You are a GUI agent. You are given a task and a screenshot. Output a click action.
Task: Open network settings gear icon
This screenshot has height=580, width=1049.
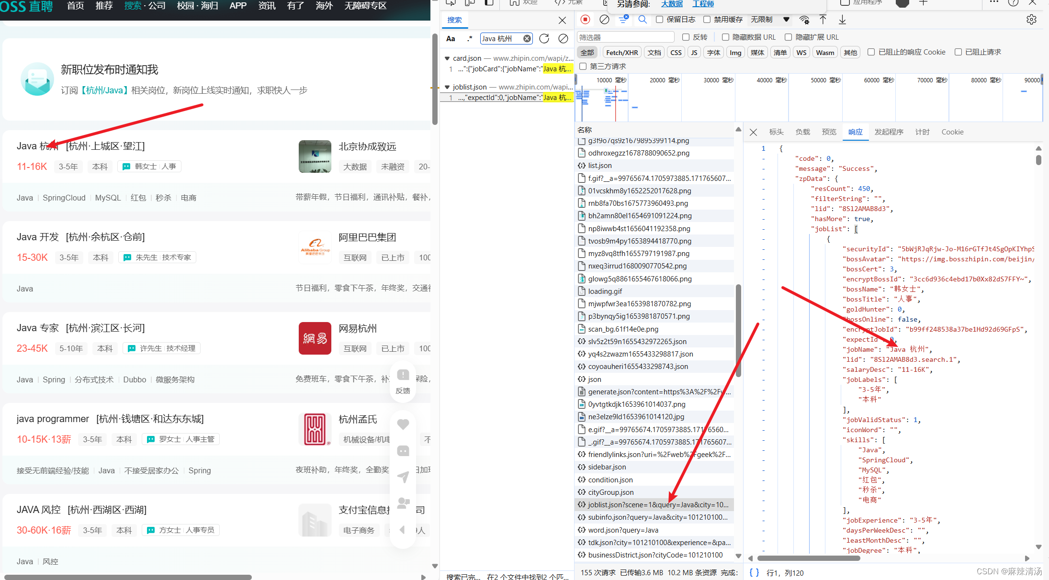[1031, 20]
